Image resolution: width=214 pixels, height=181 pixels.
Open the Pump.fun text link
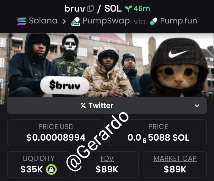pos(179,21)
